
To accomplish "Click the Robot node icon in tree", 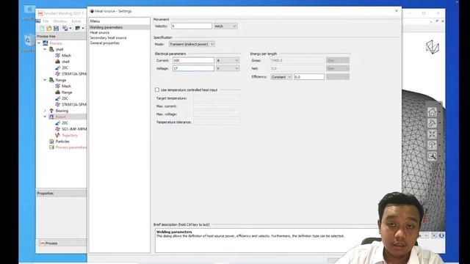I will 51,117.
